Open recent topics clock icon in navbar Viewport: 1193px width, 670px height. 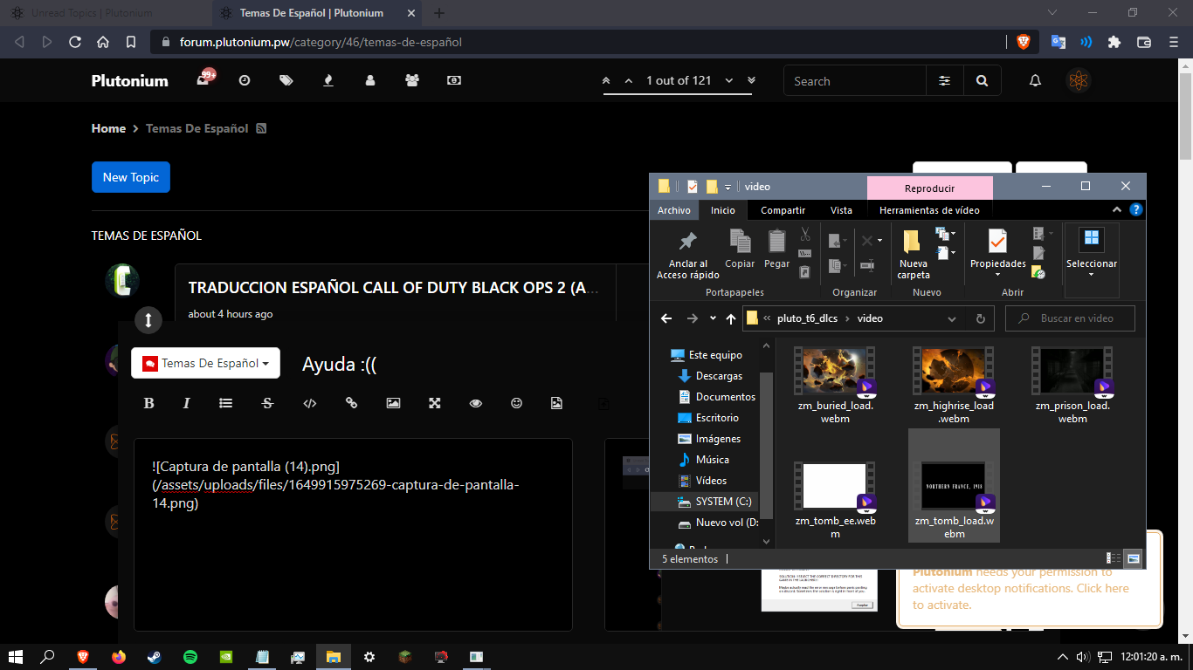[245, 80]
